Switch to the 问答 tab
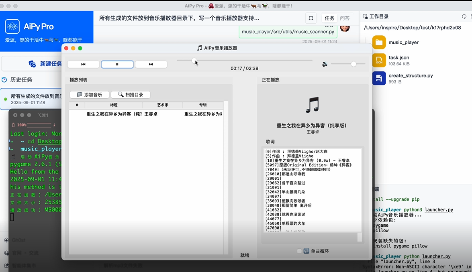 pos(345,18)
